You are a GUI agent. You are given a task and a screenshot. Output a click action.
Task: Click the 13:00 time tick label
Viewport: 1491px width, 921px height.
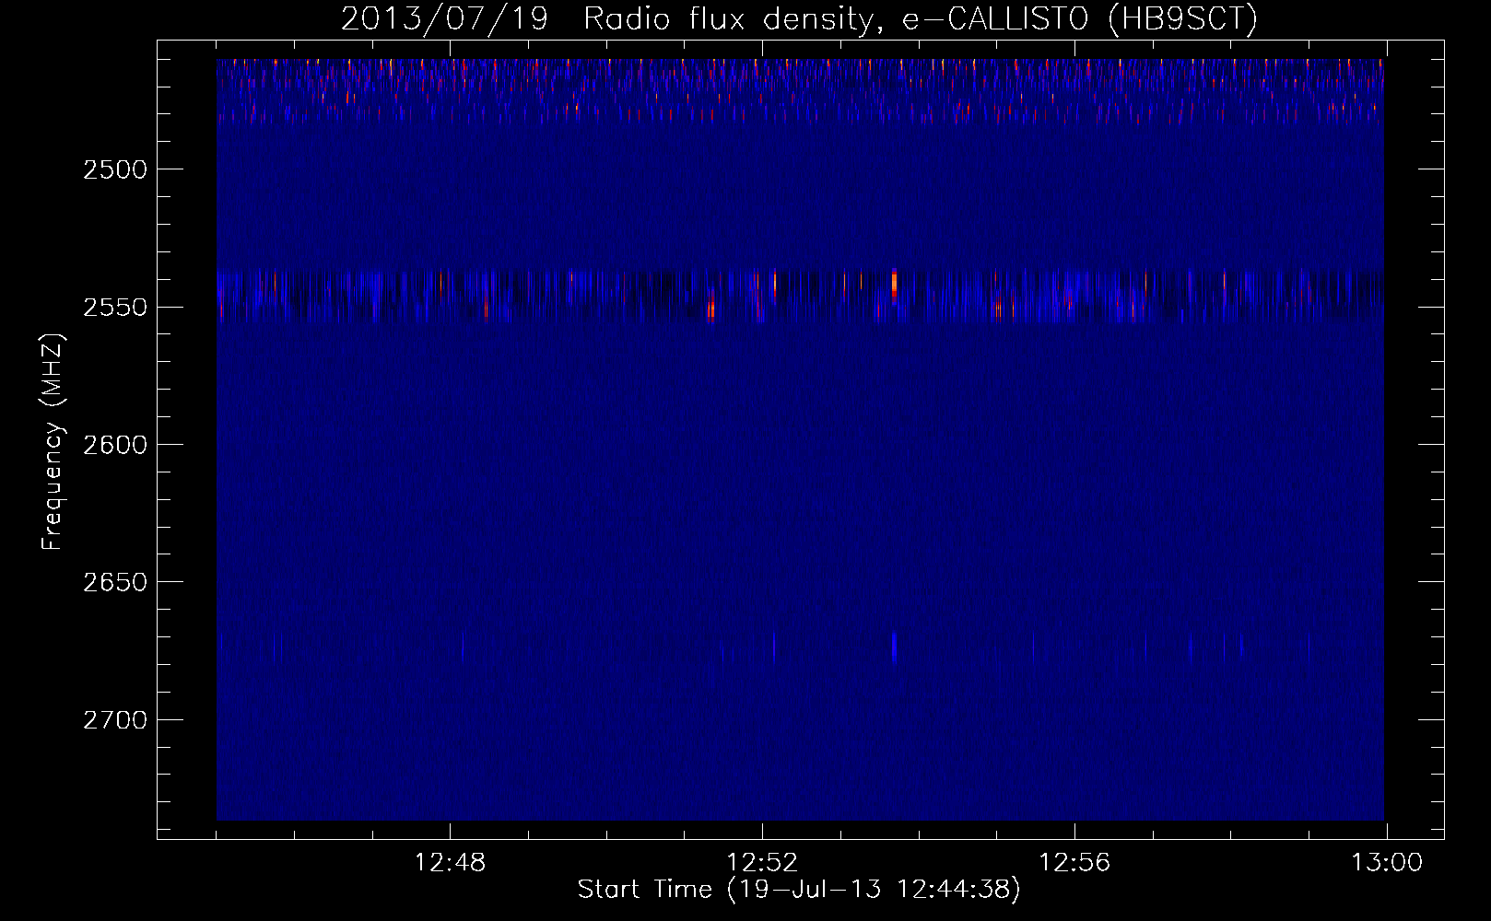[1387, 862]
